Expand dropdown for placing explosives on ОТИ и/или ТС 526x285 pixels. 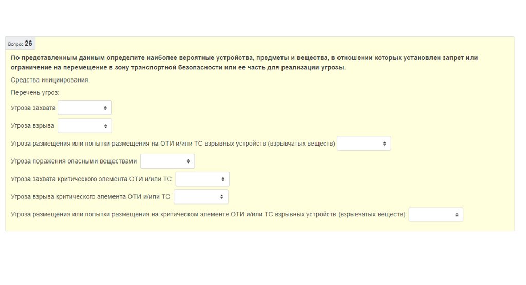pyautogui.click(x=364, y=144)
